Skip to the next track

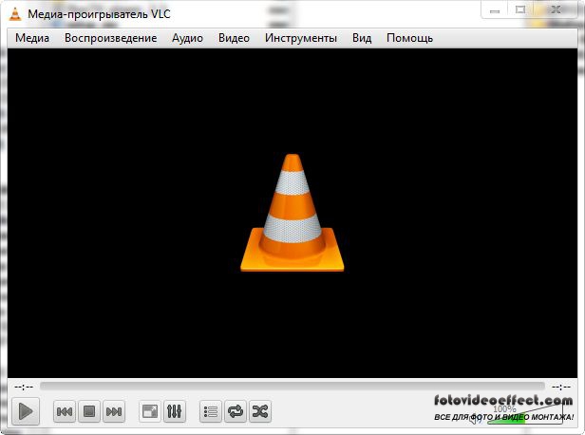tap(113, 411)
